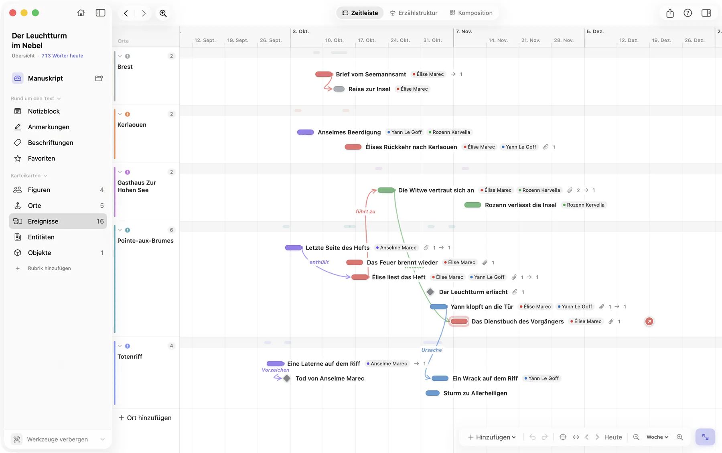The width and height of the screenshot is (722, 453).
Task: Redo the timeline change
Action: coord(545,437)
